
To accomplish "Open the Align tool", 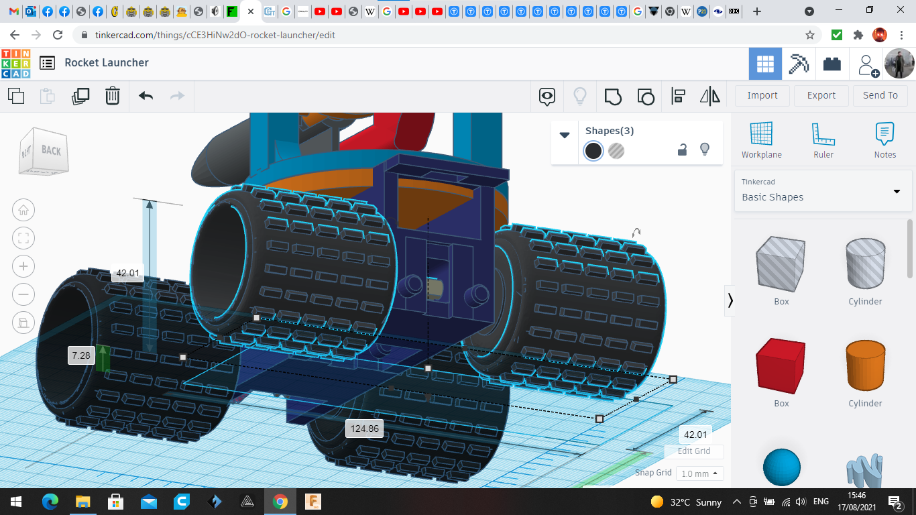I will coord(678,96).
